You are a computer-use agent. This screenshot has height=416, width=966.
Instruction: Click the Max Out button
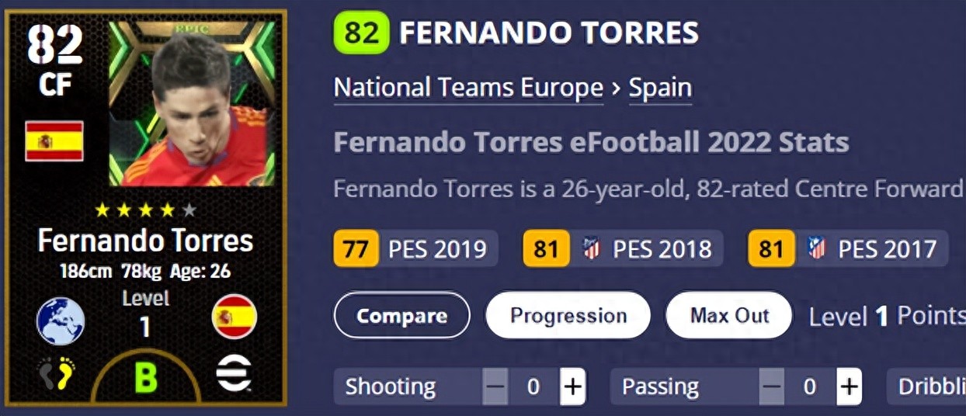click(729, 315)
